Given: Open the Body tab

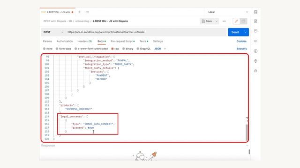Looking at the screenshot, I should [x=101, y=42].
